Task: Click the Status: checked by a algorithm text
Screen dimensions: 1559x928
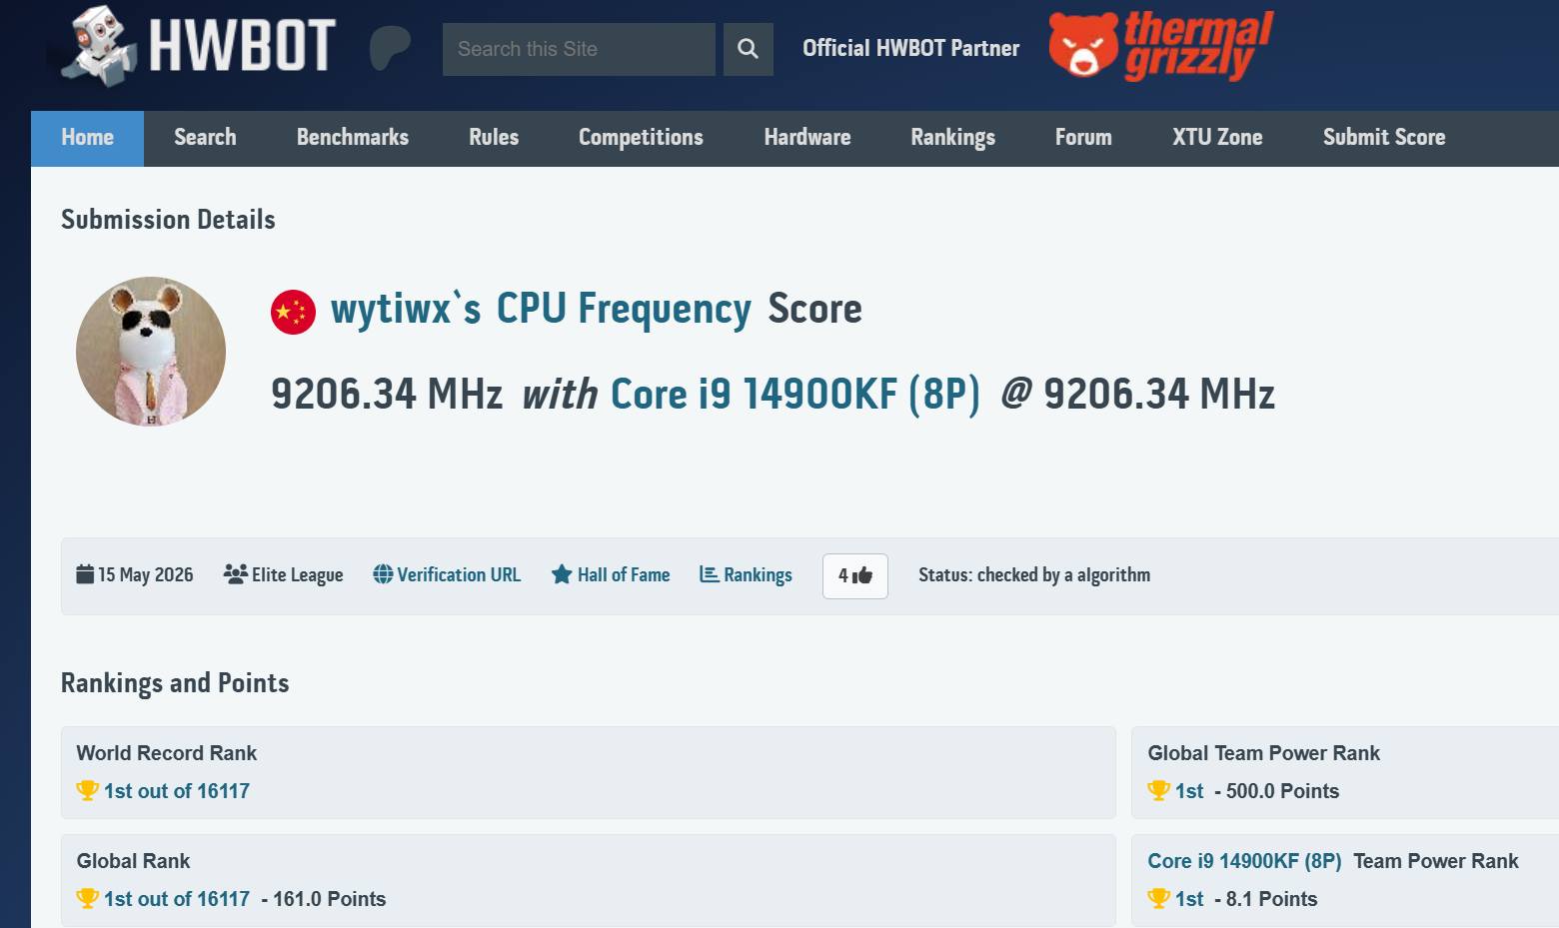Action: (x=1034, y=575)
